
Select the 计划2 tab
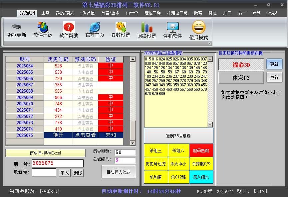272,13
